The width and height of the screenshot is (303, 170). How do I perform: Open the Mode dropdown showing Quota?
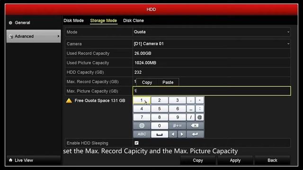point(212,32)
